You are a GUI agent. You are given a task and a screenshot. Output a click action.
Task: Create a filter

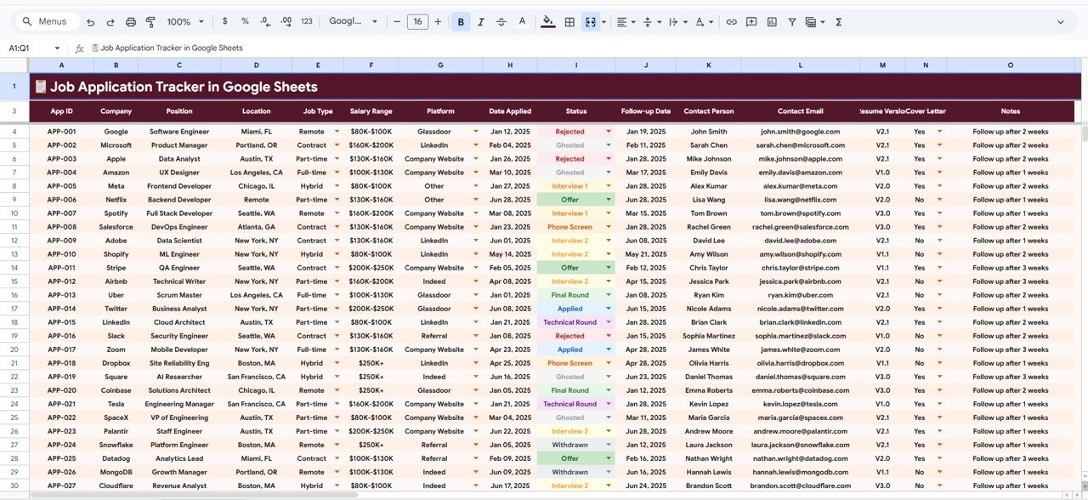point(792,20)
